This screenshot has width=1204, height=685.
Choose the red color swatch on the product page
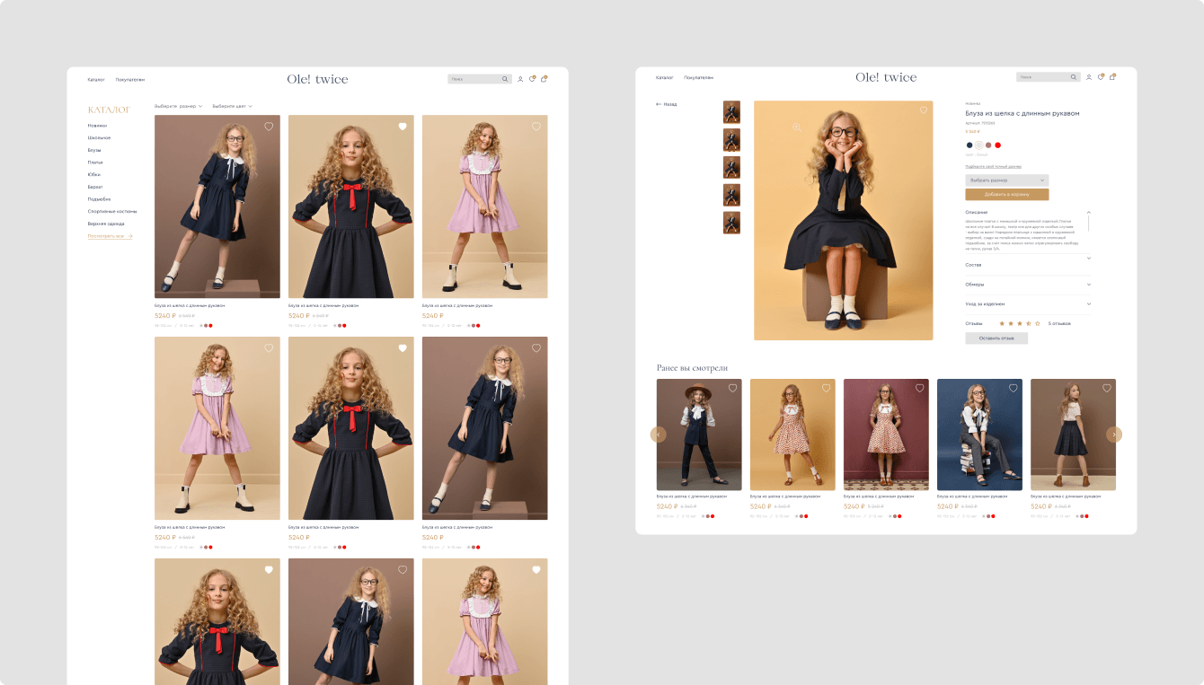[x=997, y=145]
